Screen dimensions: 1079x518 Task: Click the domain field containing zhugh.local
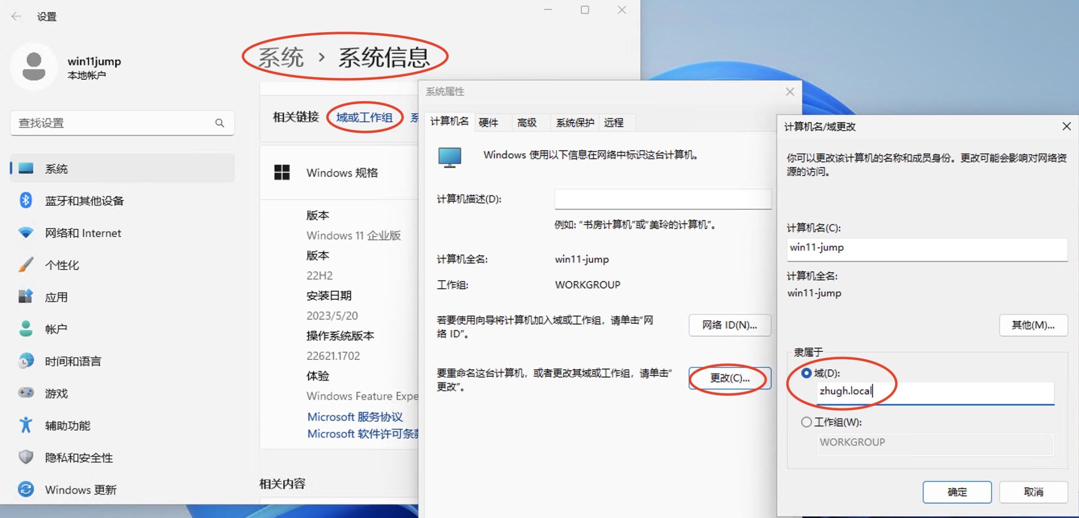click(935, 393)
